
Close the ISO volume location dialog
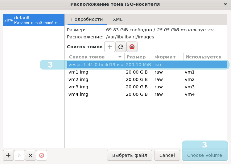225,4
